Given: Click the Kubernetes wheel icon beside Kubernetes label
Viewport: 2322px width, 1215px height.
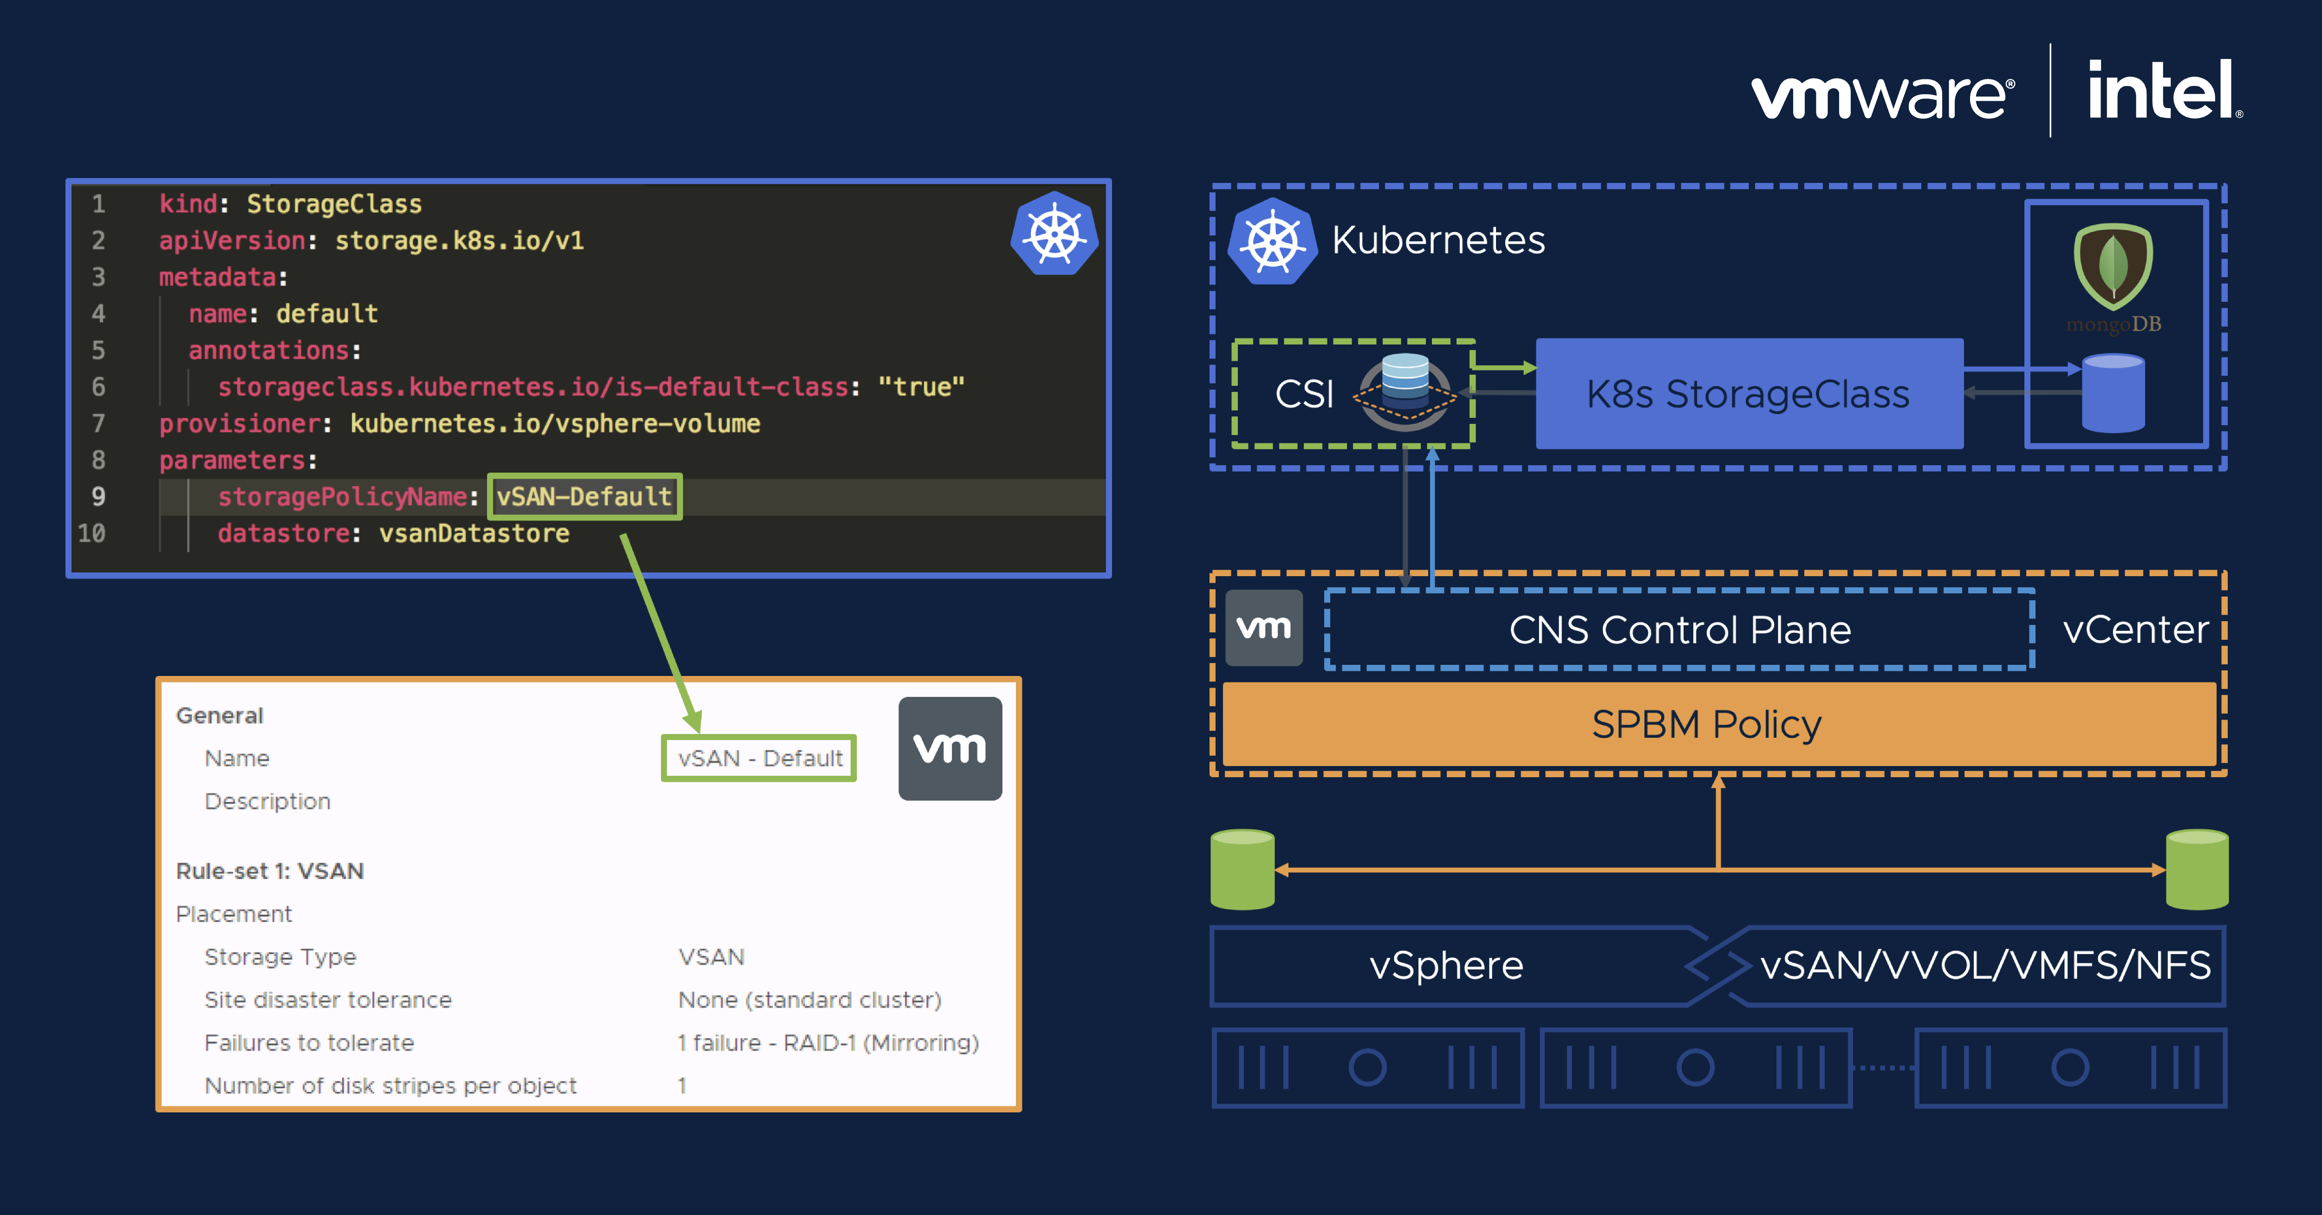Looking at the screenshot, I should coord(1273,241).
